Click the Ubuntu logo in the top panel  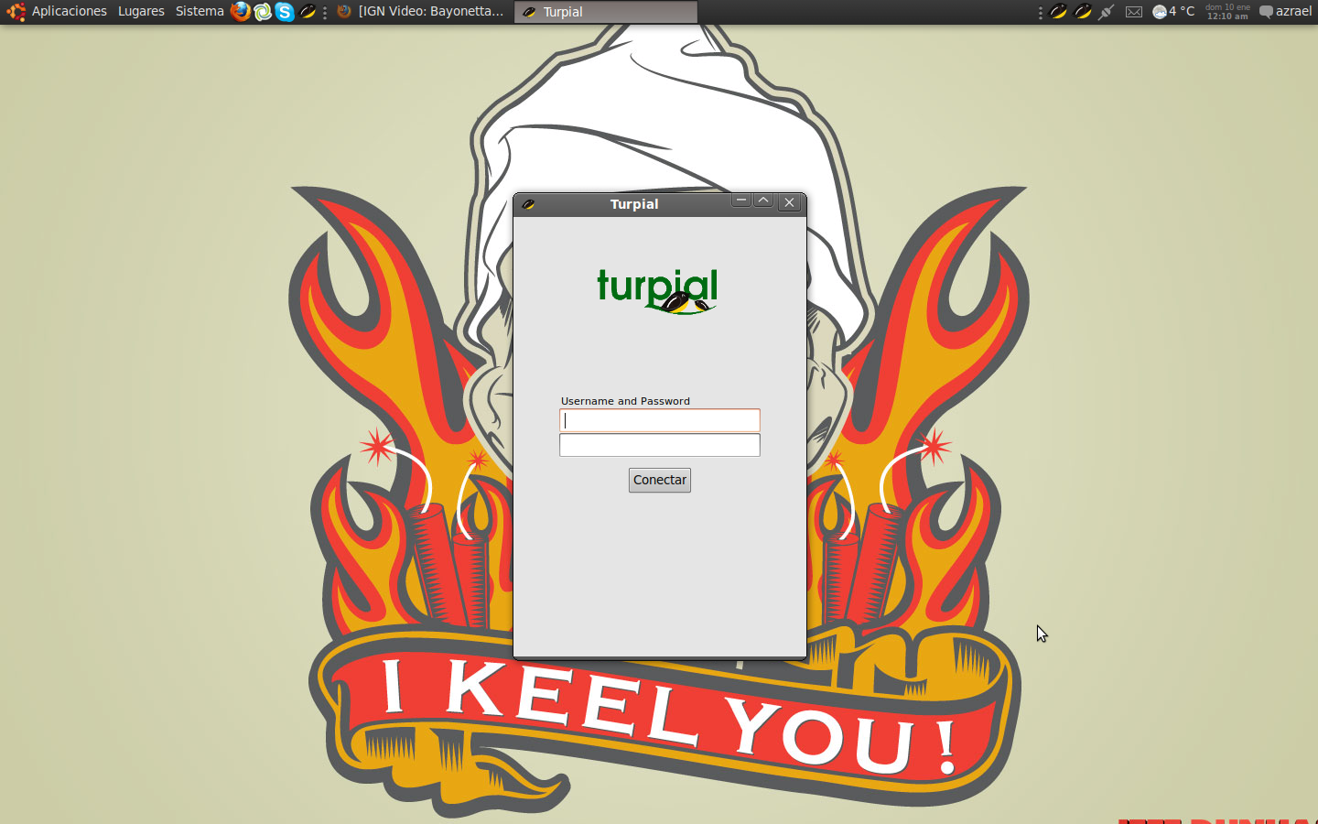[x=16, y=12]
